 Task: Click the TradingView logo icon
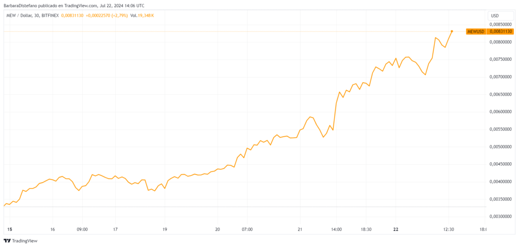tap(8, 241)
